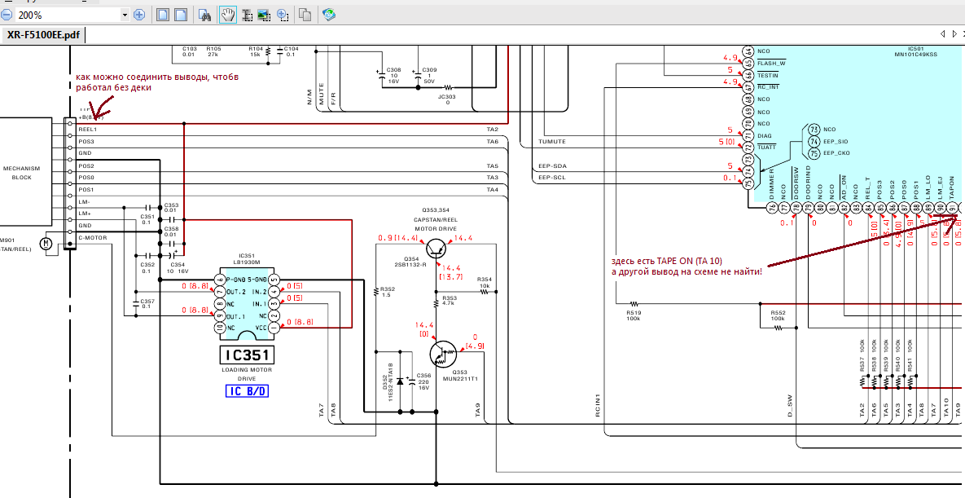965x498 pixels.
Task: Select the XR-F5100EE.pdf document tab
Action: coord(43,35)
